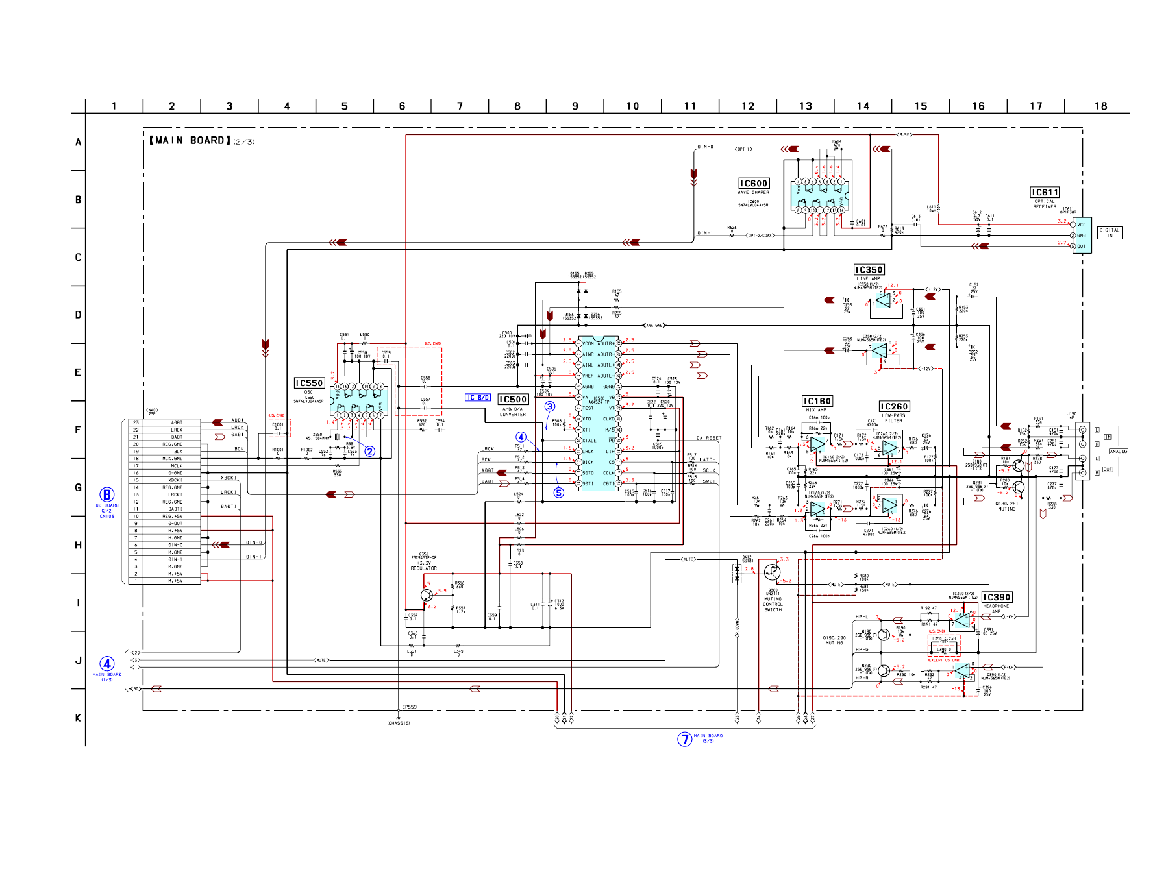Click connector pin 6 DIN-0 row
Screen dimensions: 1166x876
[x=164, y=545]
